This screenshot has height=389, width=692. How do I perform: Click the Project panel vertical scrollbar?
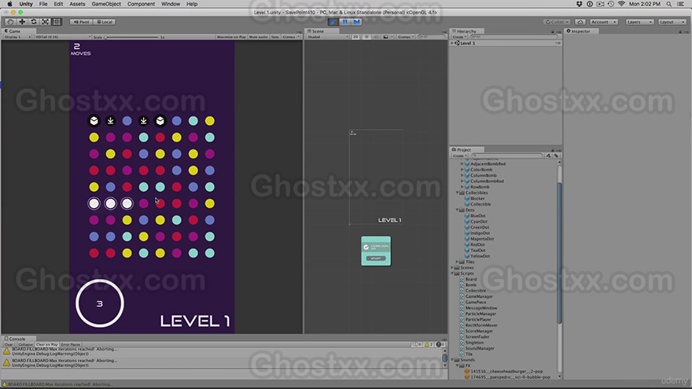coord(559,253)
